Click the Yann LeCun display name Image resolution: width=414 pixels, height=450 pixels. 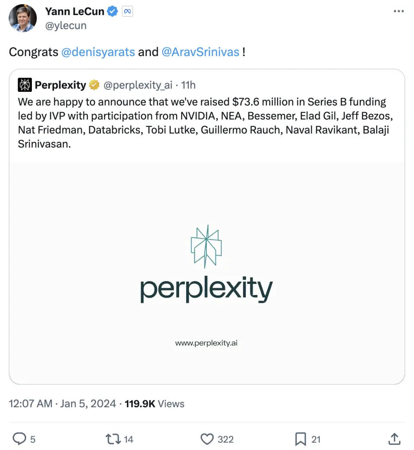[75, 12]
